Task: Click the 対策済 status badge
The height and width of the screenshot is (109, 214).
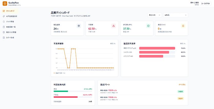Action: 180,91
